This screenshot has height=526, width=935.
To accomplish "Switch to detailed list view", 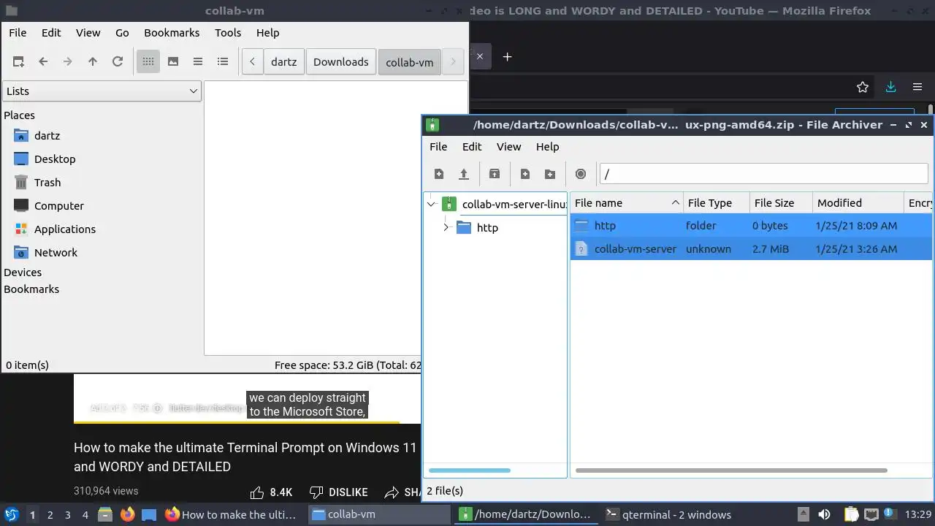I will pyautogui.click(x=223, y=62).
